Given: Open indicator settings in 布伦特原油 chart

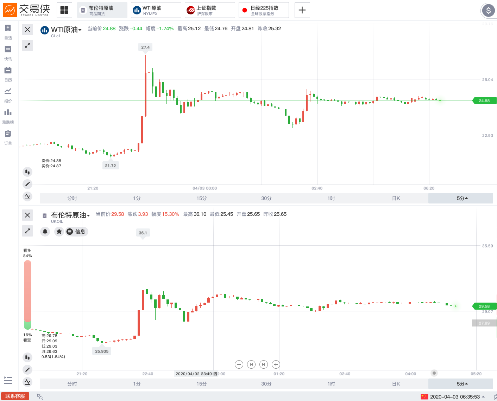Looking at the screenshot, I should click(x=27, y=382).
